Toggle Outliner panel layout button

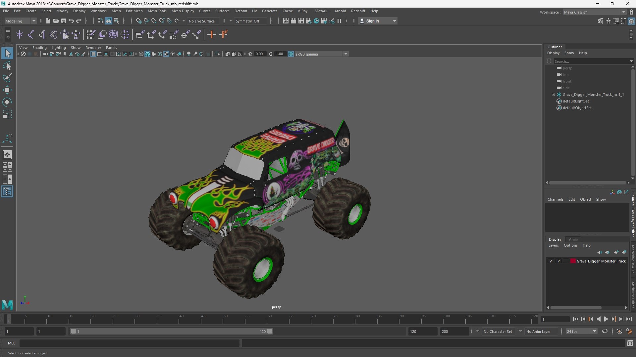click(x=7, y=192)
